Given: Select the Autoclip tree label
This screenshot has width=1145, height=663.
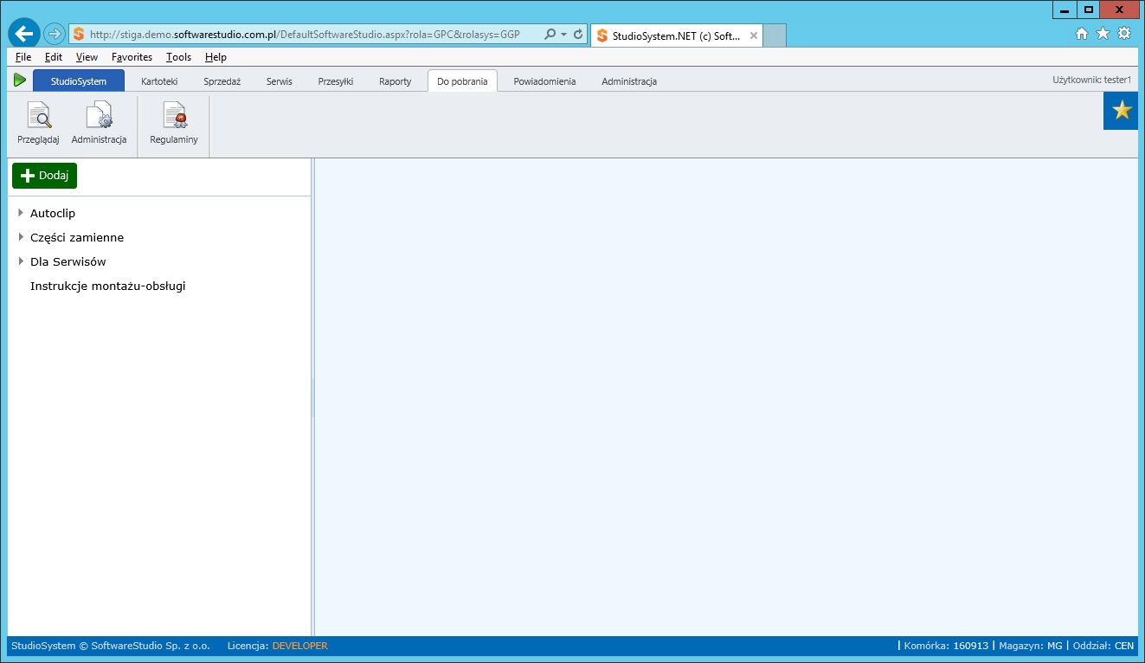Looking at the screenshot, I should [53, 213].
